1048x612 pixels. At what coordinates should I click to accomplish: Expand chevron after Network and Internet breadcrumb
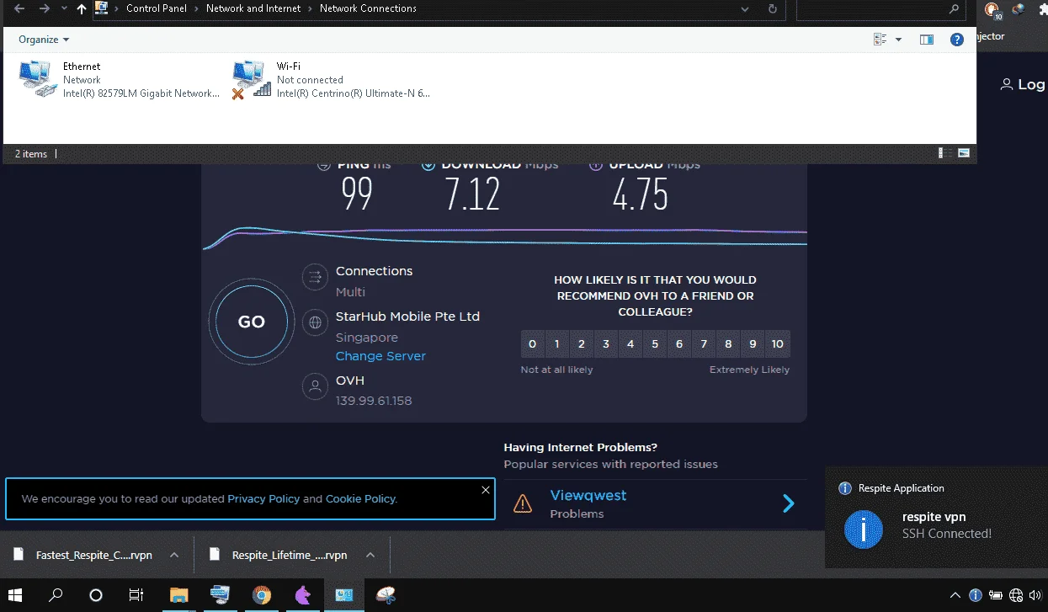click(x=310, y=8)
